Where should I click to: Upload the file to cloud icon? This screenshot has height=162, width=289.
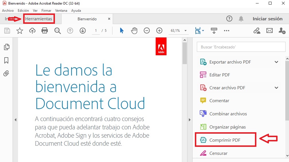[x=32, y=31]
